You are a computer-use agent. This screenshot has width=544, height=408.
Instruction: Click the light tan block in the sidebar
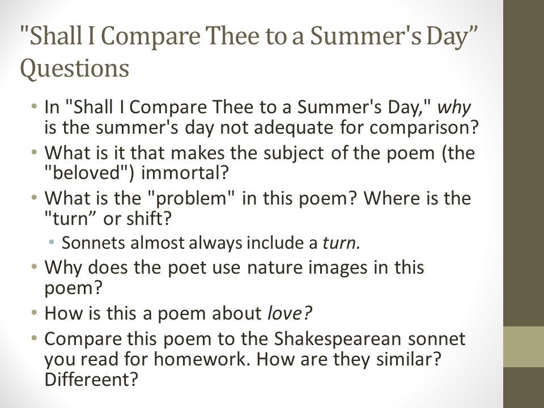click(524, 347)
